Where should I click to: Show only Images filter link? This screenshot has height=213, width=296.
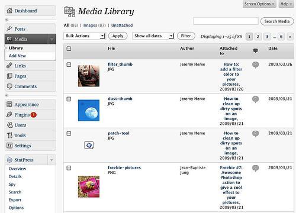pyautogui.click(x=90, y=25)
